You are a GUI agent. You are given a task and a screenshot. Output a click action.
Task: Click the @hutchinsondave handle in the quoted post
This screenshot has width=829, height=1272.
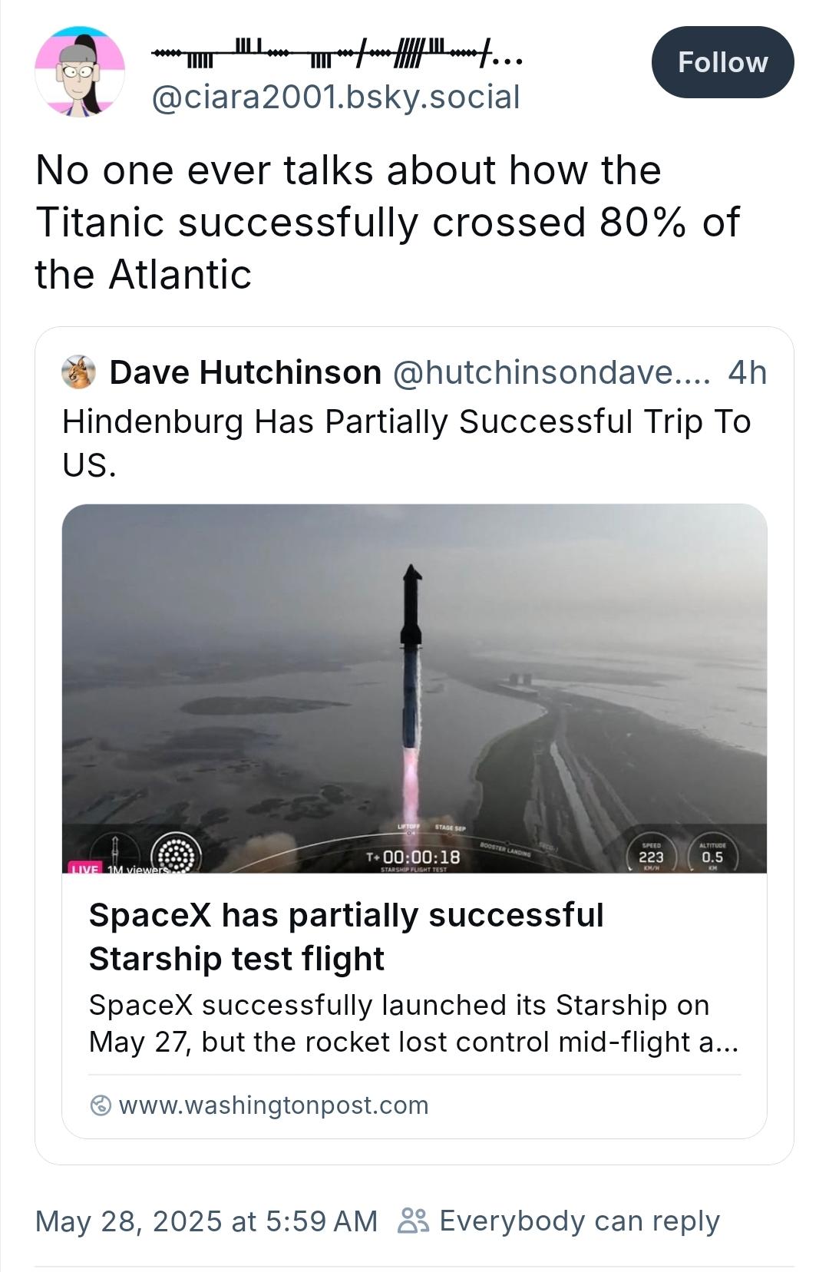tap(551, 372)
